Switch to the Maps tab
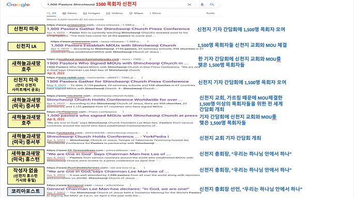 point(136,13)
